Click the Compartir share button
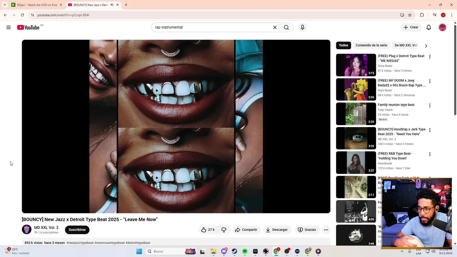The image size is (457, 257). (246, 230)
